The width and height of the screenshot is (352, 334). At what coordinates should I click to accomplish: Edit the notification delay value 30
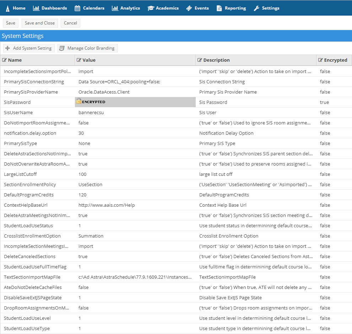pyautogui.click(x=135, y=133)
